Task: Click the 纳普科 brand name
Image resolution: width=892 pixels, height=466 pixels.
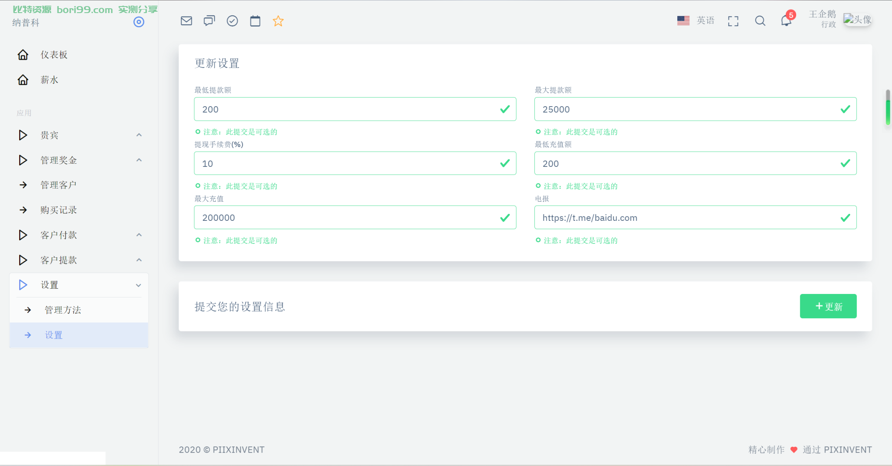Action: coord(26,23)
